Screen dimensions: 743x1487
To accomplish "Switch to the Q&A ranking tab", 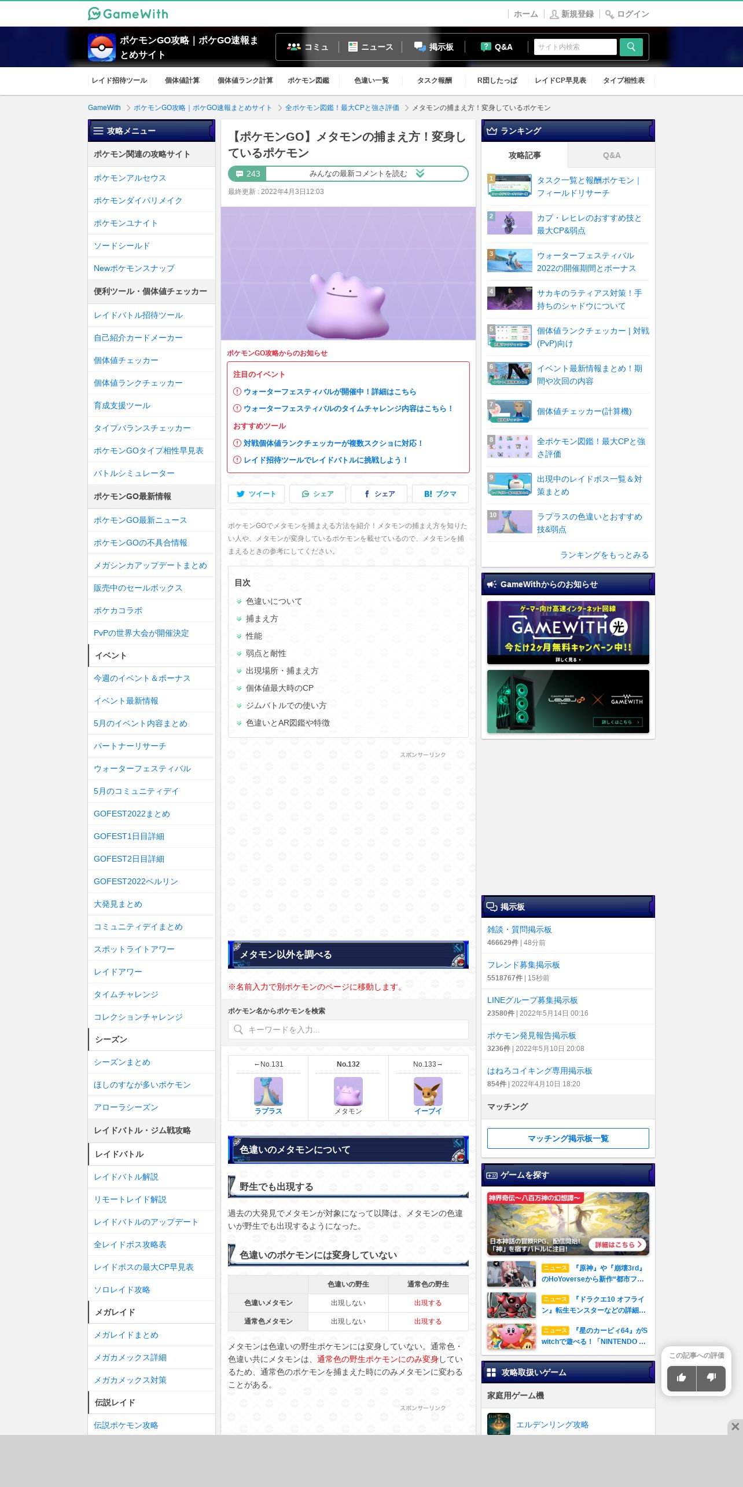I will 612,155.
